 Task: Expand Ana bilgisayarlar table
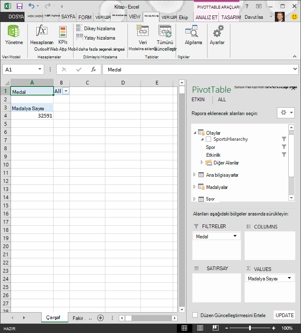pos(194,175)
